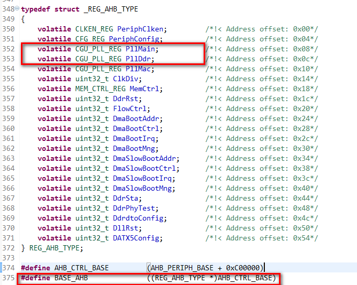The width and height of the screenshot is (357, 285).
Task: Click line number 374 in the gutter
Action: point(8,268)
